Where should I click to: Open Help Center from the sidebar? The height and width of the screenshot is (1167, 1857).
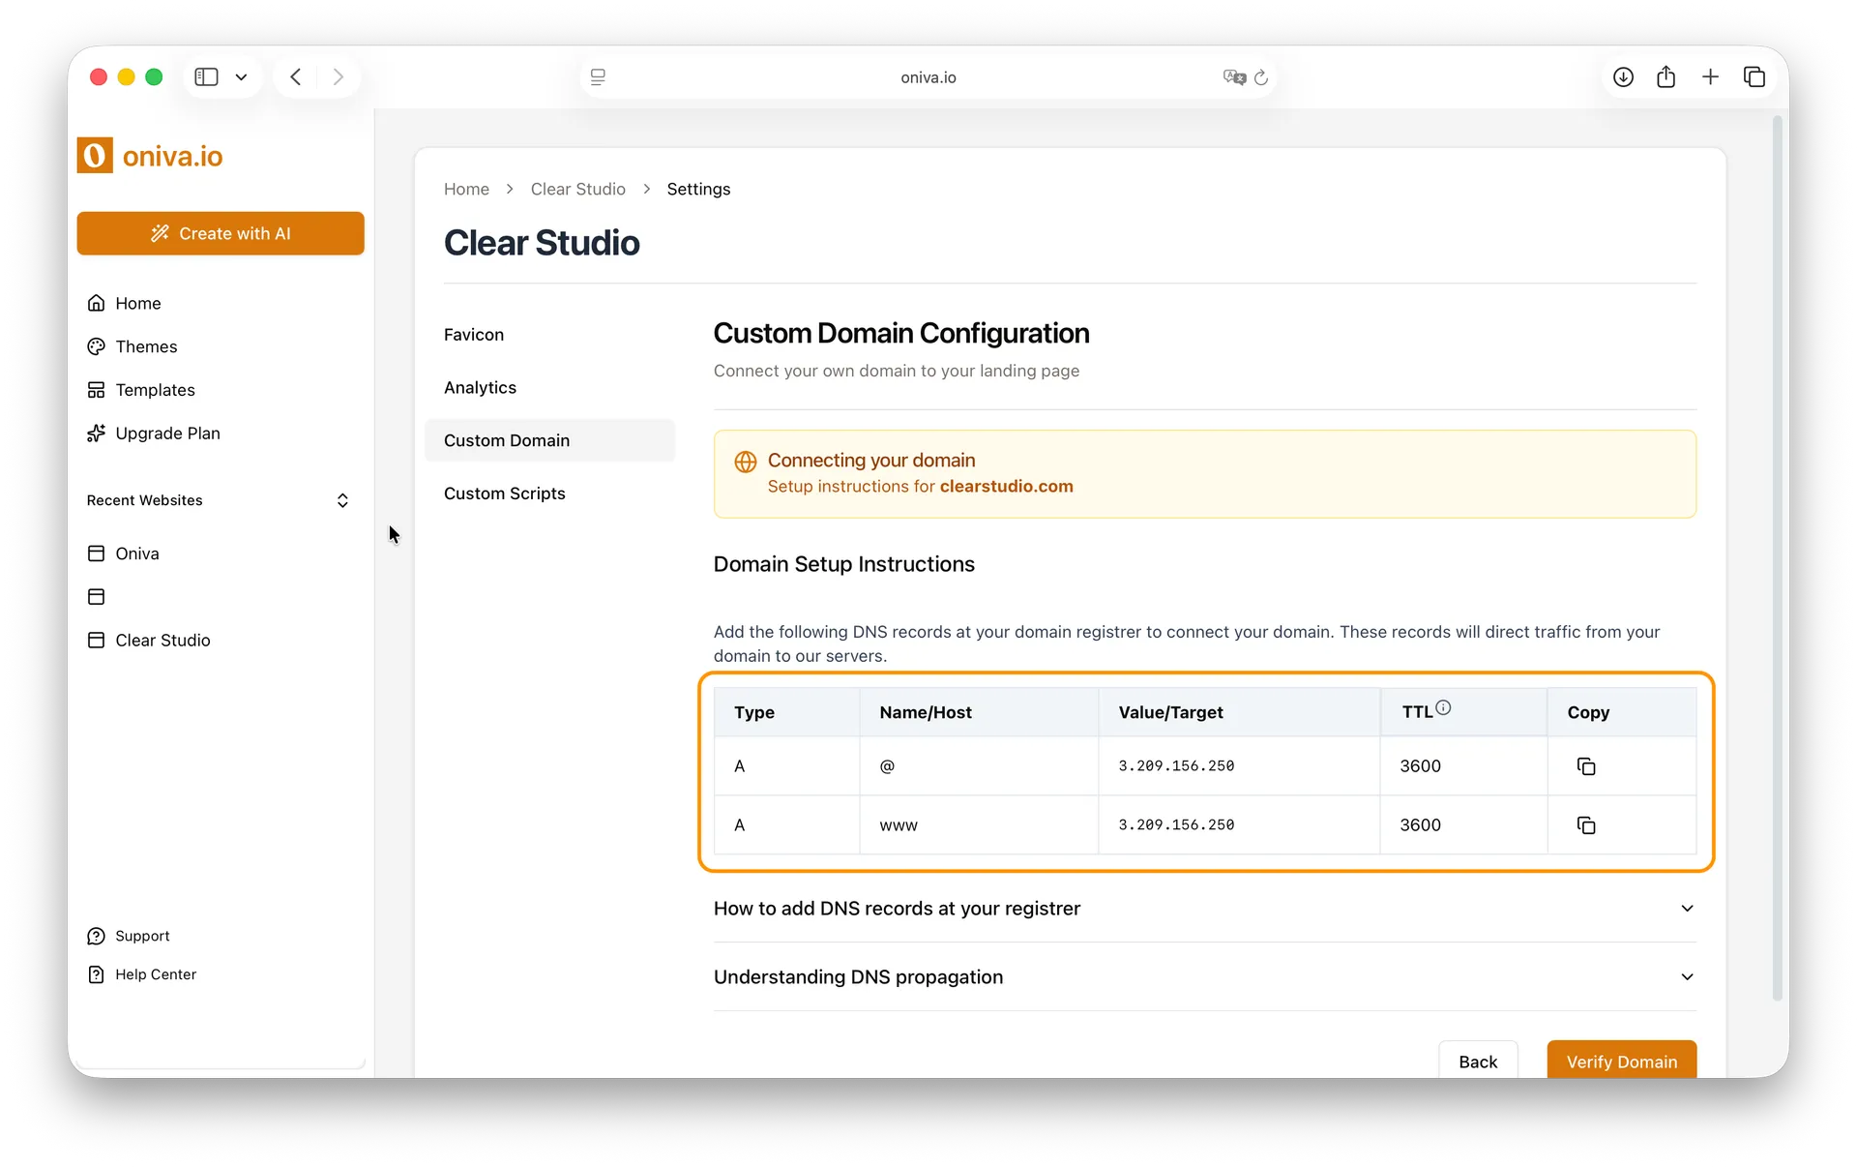coord(155,974)
